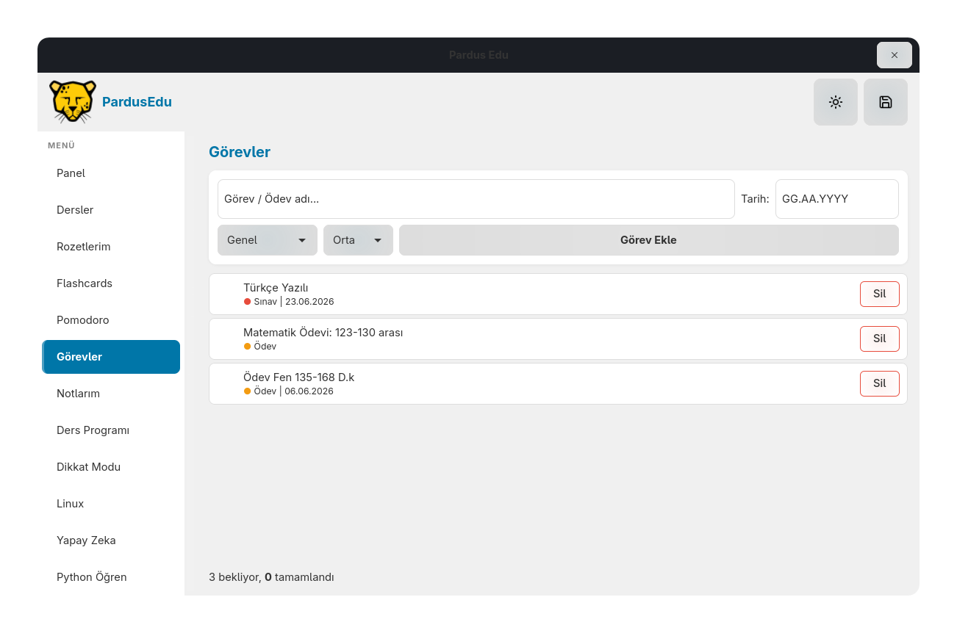The width and height of the screenshot is (957, 633).
Task: Click the Pardus leopard logo
Action: click(73, 101)
